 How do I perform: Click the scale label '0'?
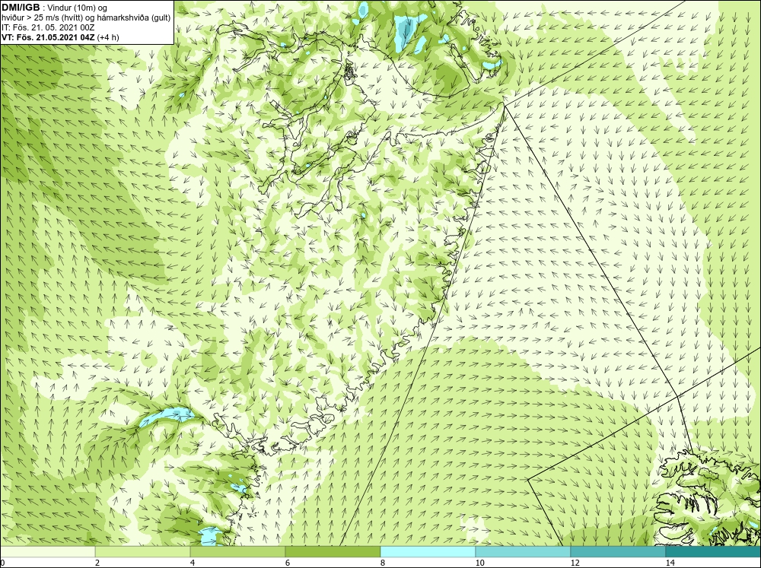2,563
